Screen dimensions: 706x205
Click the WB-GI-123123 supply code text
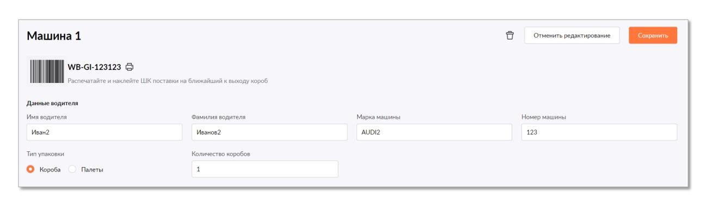pyautogui.click(x=95, y=67)
